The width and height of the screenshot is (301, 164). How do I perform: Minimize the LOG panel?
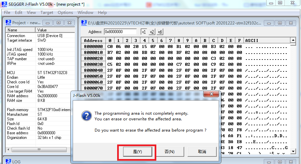click(x=269, y=162)
